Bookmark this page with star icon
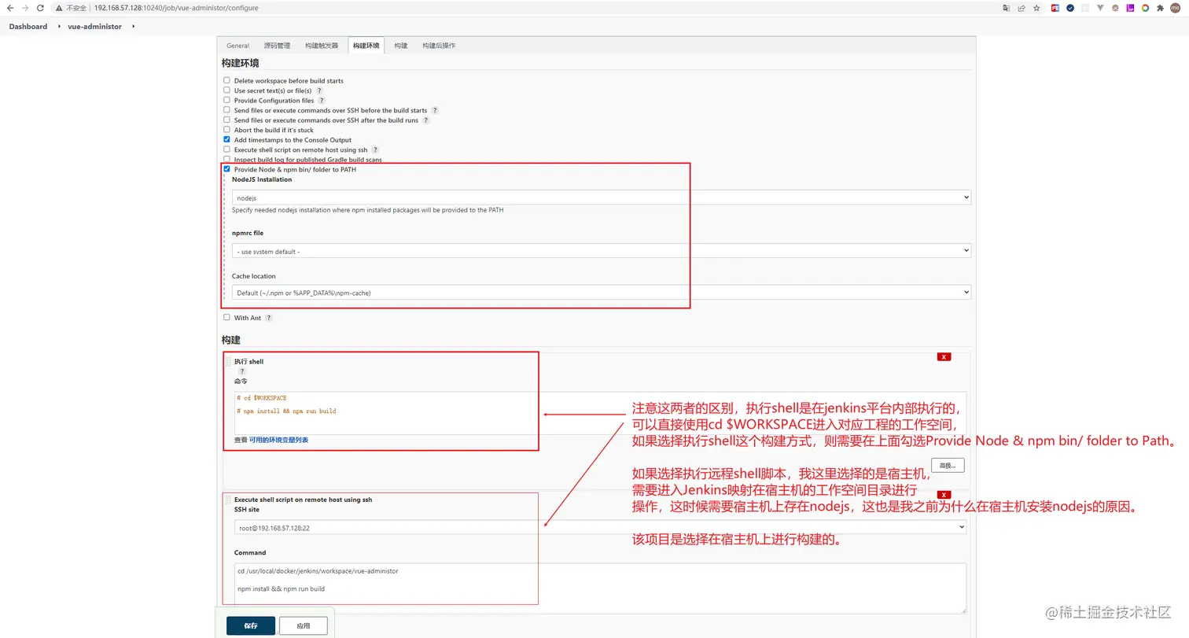 (1036, 8)
